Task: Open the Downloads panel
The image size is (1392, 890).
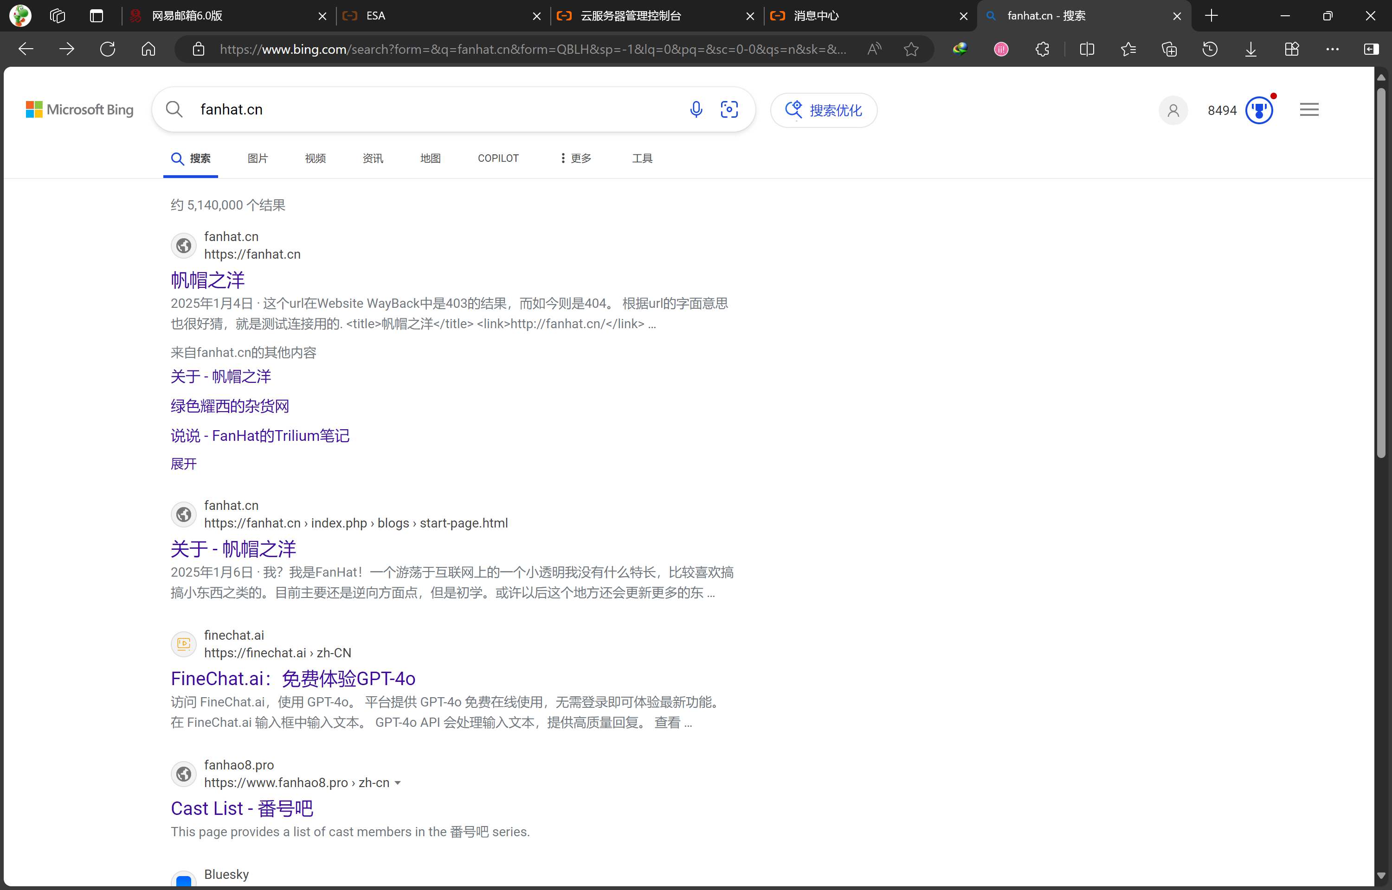Action: coord(1251,49)
